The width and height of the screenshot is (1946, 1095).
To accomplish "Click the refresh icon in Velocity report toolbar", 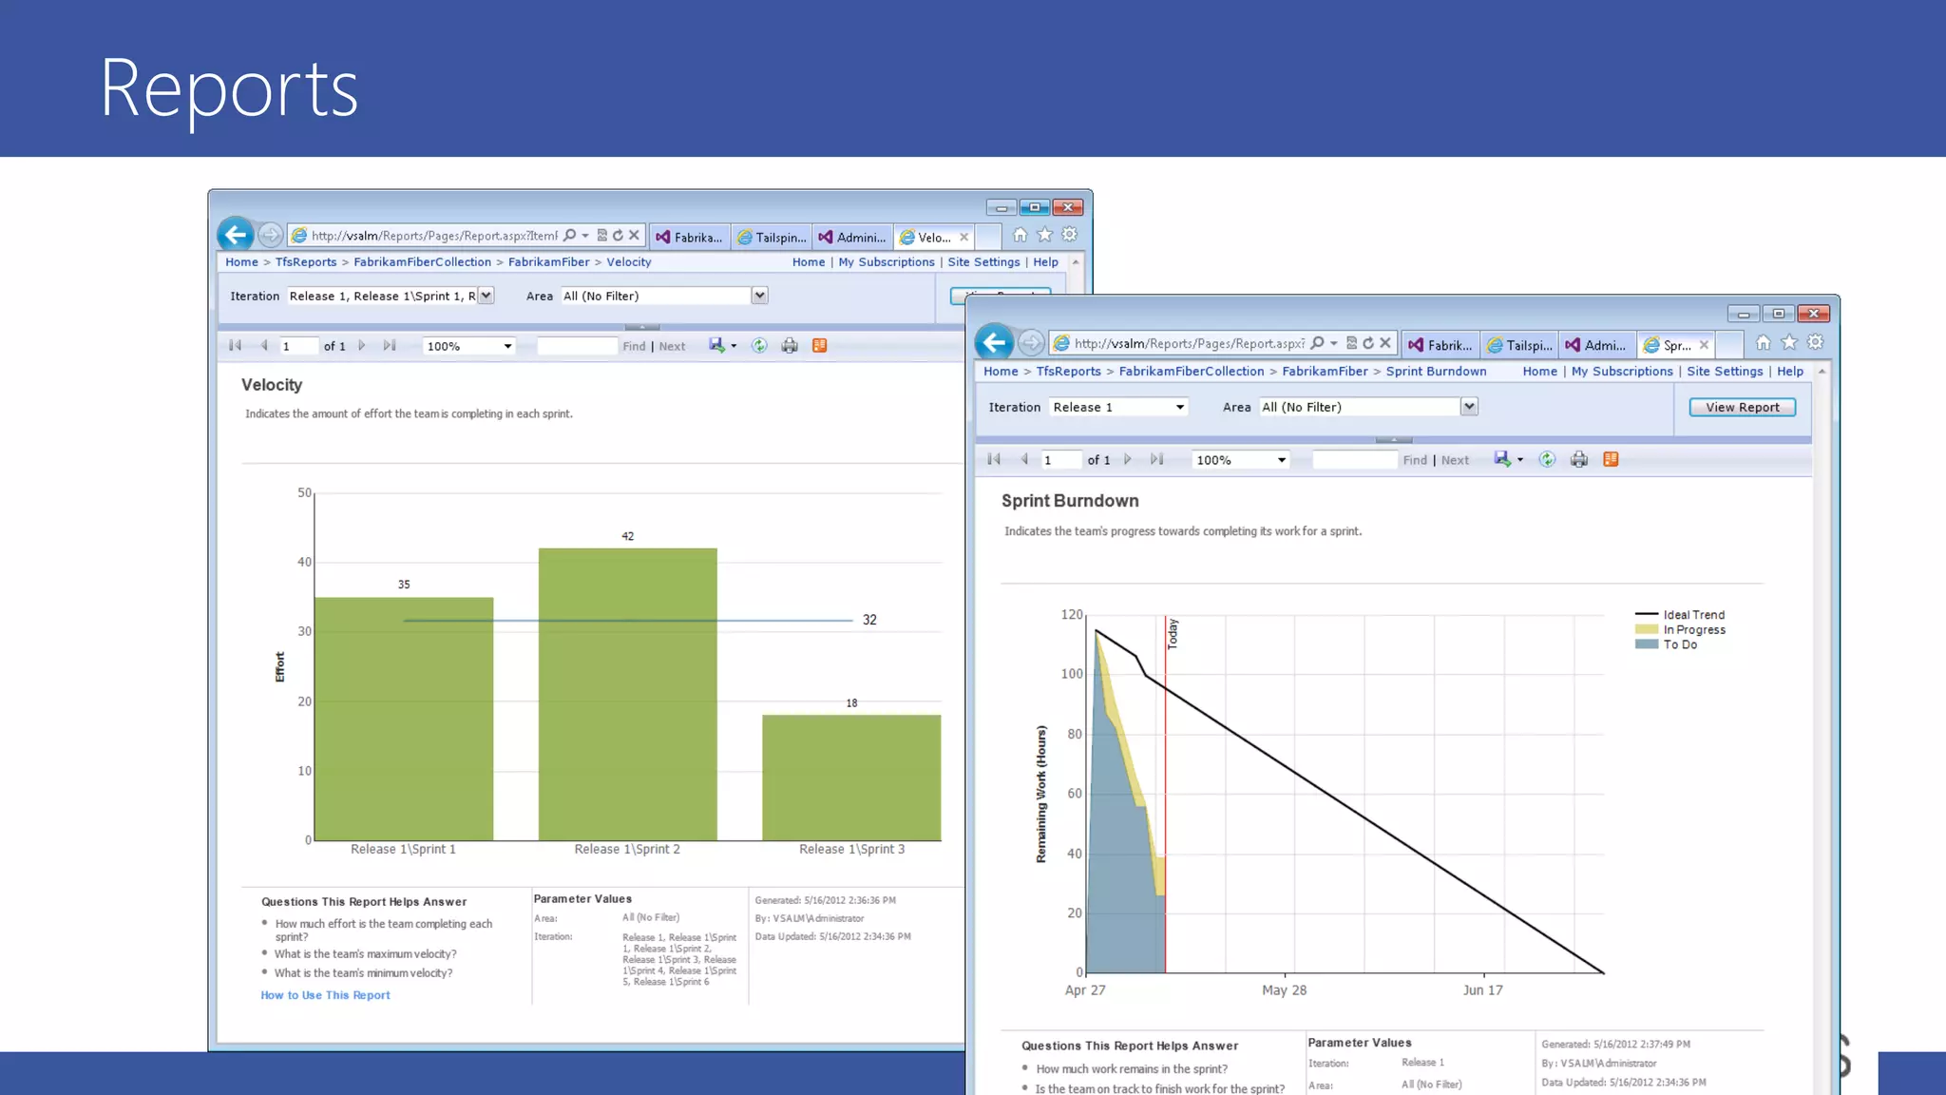I will click(759, 346).
